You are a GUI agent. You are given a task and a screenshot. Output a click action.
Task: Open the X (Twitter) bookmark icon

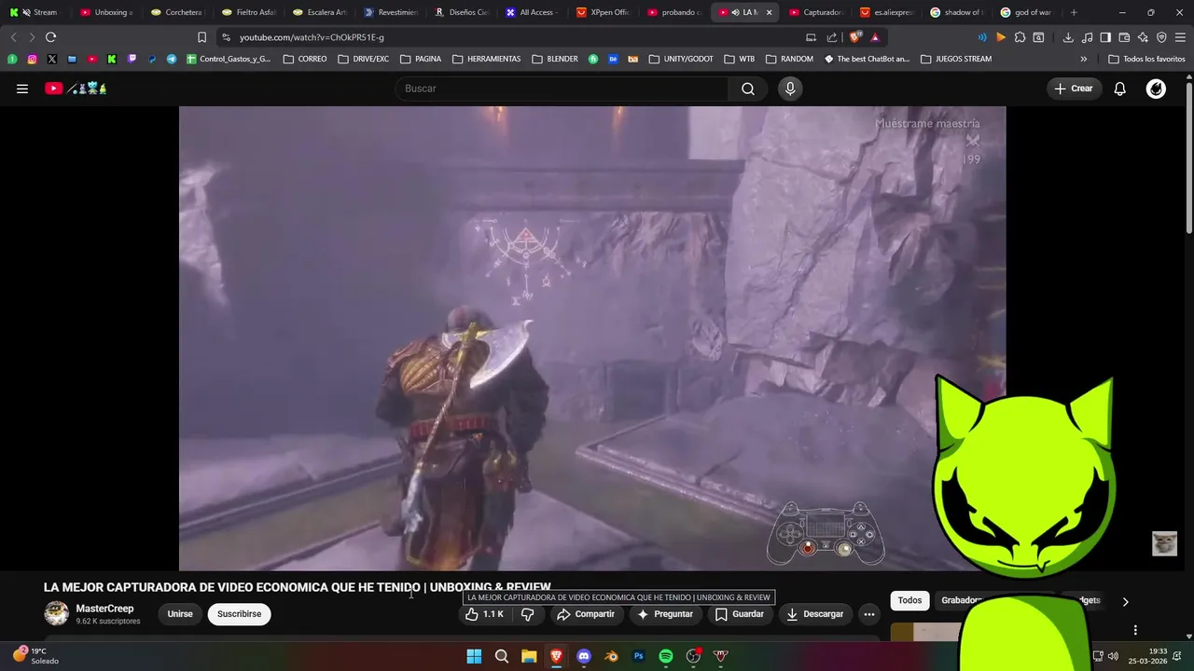coord(51,59)
